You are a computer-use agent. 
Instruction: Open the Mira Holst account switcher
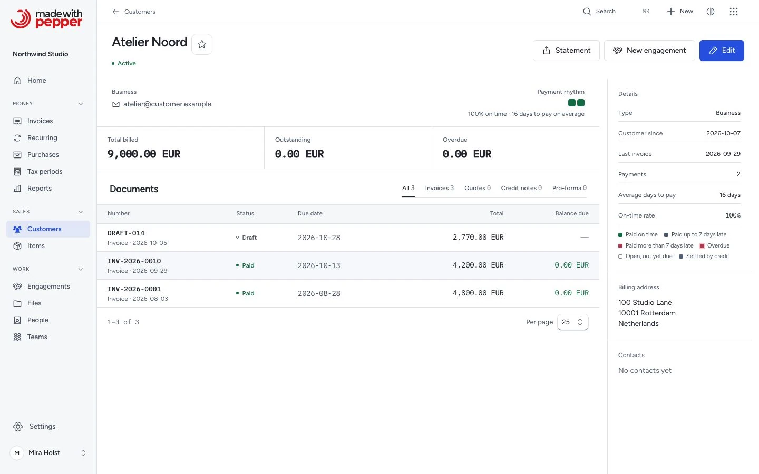tap(48, 453)
